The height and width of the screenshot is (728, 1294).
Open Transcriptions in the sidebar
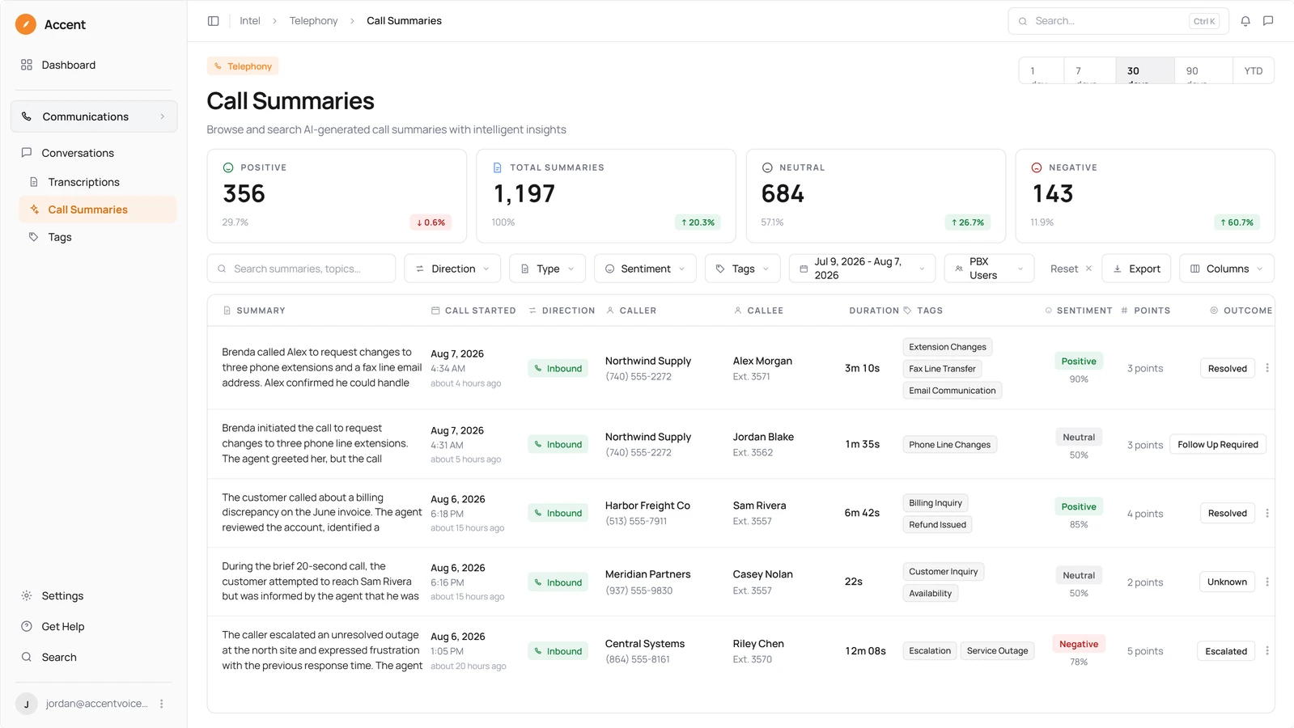[x=97, y=182]
